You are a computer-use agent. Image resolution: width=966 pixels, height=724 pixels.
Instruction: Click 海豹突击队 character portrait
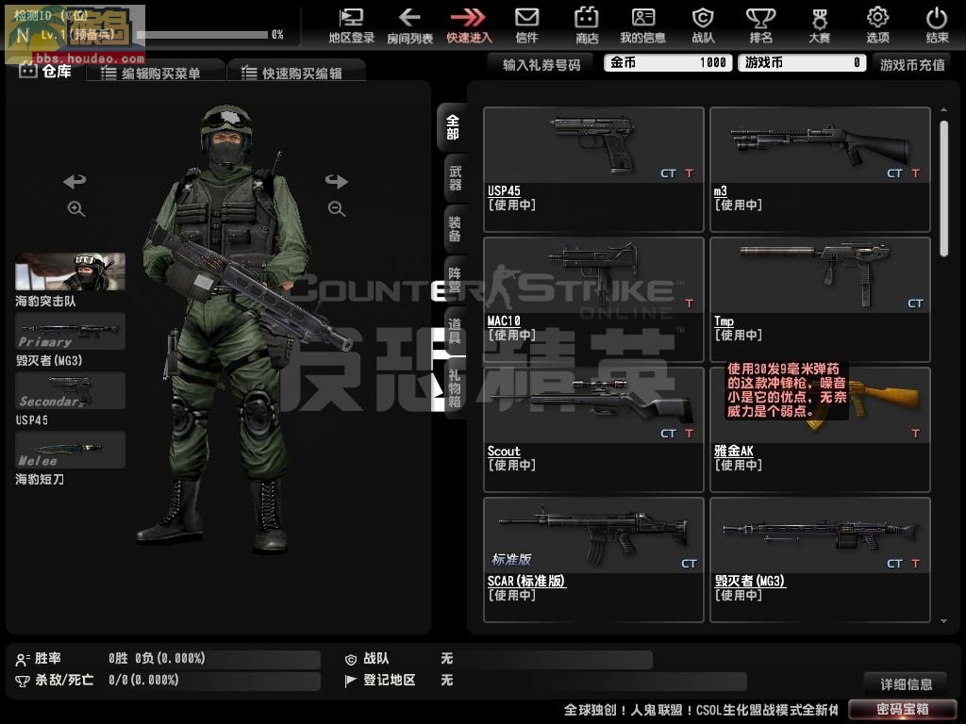(70, 271)
